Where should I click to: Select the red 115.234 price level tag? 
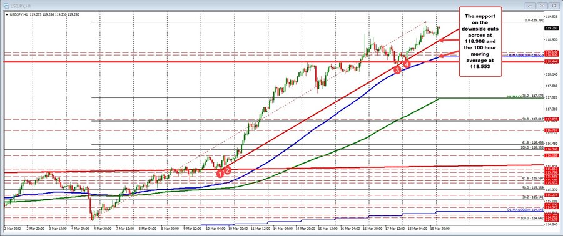pyautogui.click(x=552, y=195)
